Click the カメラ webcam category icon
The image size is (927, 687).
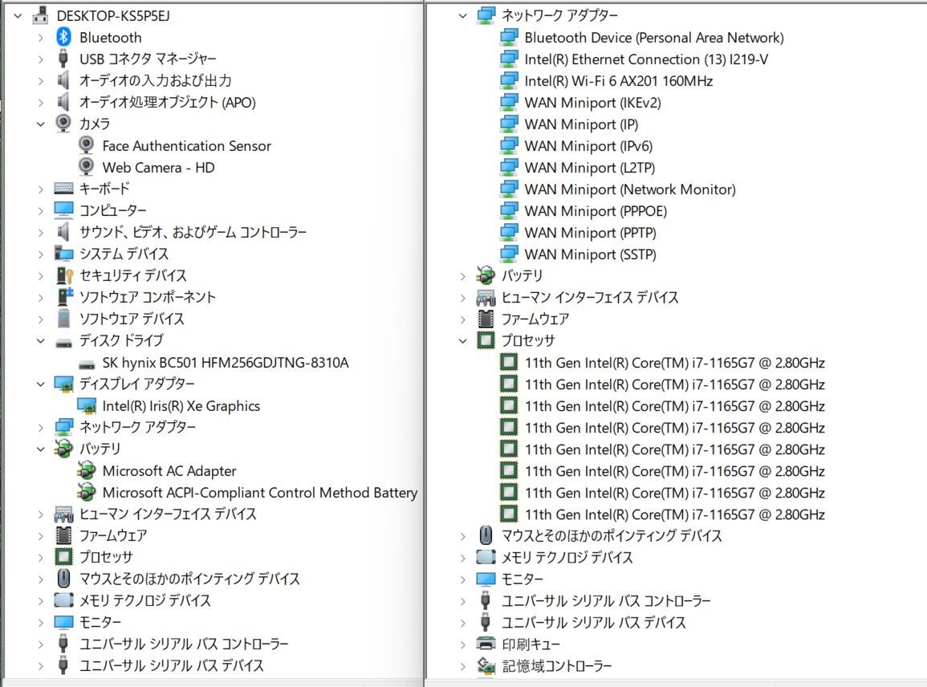pos(63,124)
